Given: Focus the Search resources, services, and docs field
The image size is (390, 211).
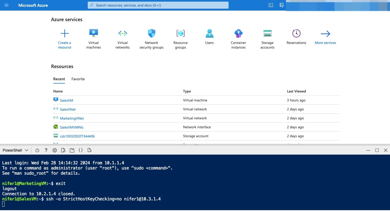Looking at the screenshot, I should click(x=158, y=5).
